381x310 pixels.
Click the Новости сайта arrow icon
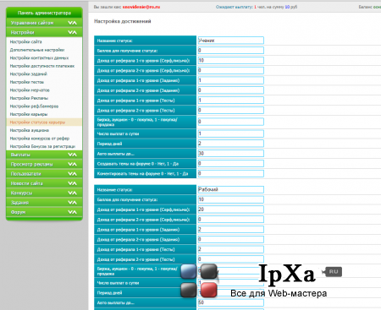72,183
